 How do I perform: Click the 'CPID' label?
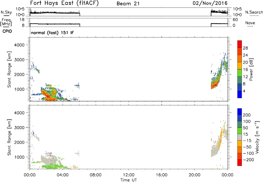coord(7,31)
